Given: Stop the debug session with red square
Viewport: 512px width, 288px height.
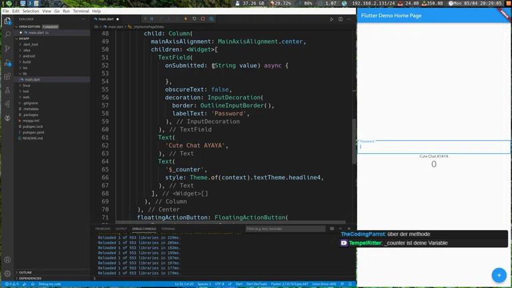Looking at the screenshot, I should [203, 19].
